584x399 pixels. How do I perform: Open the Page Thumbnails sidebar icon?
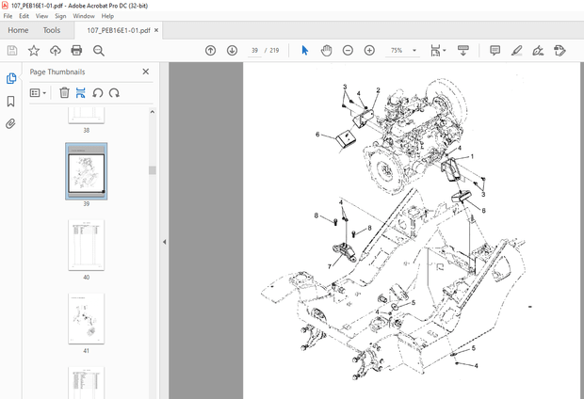pos(11,78)
